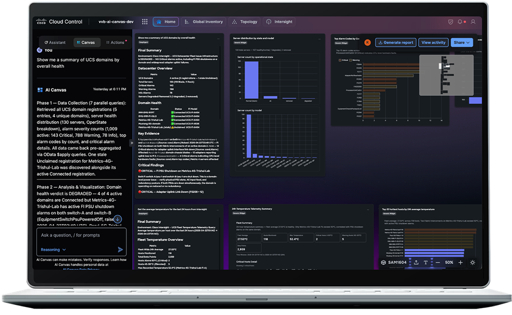Screen dimensions: 512x315
Task: Switch to the Assistant tab
Action: (x=55, y=43)
